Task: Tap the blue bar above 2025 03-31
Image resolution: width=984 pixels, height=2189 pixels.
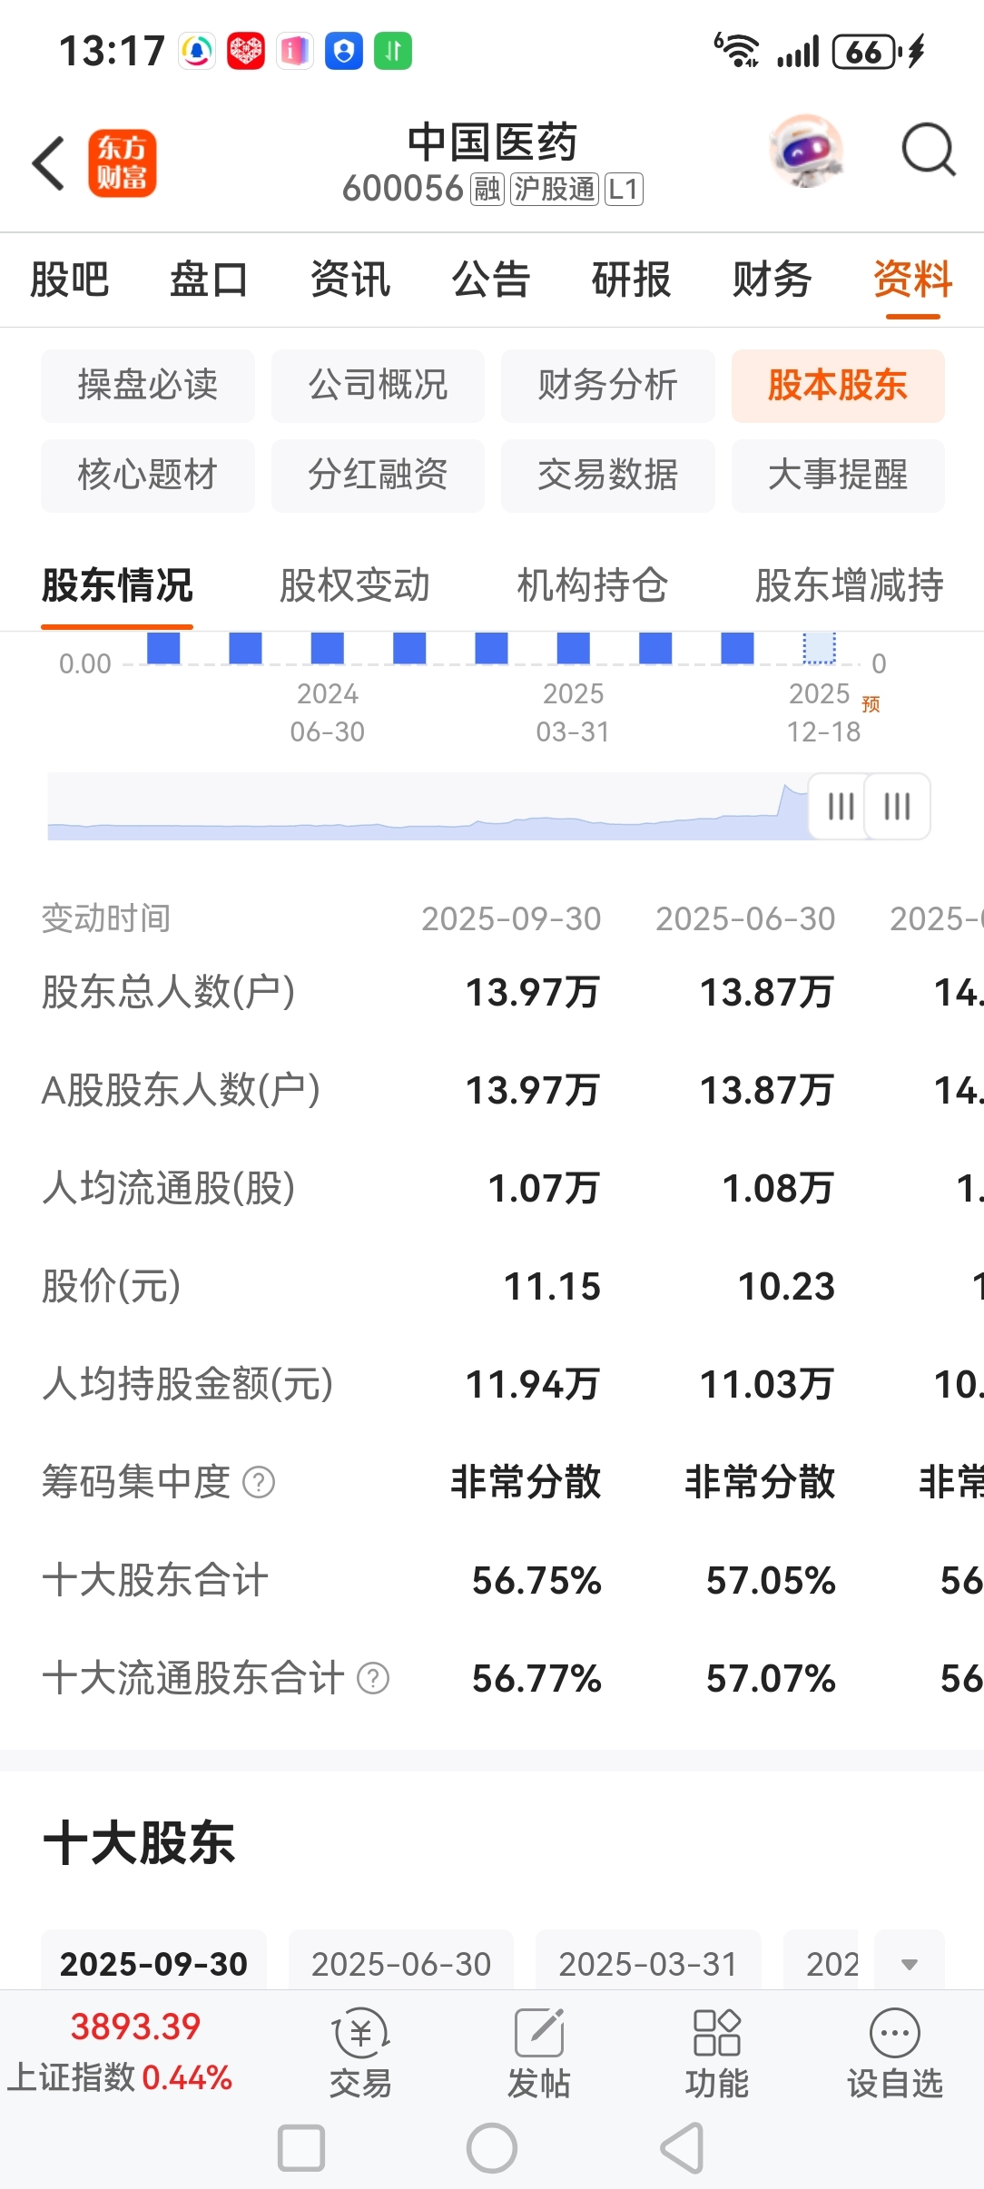Action: point(574,649)
